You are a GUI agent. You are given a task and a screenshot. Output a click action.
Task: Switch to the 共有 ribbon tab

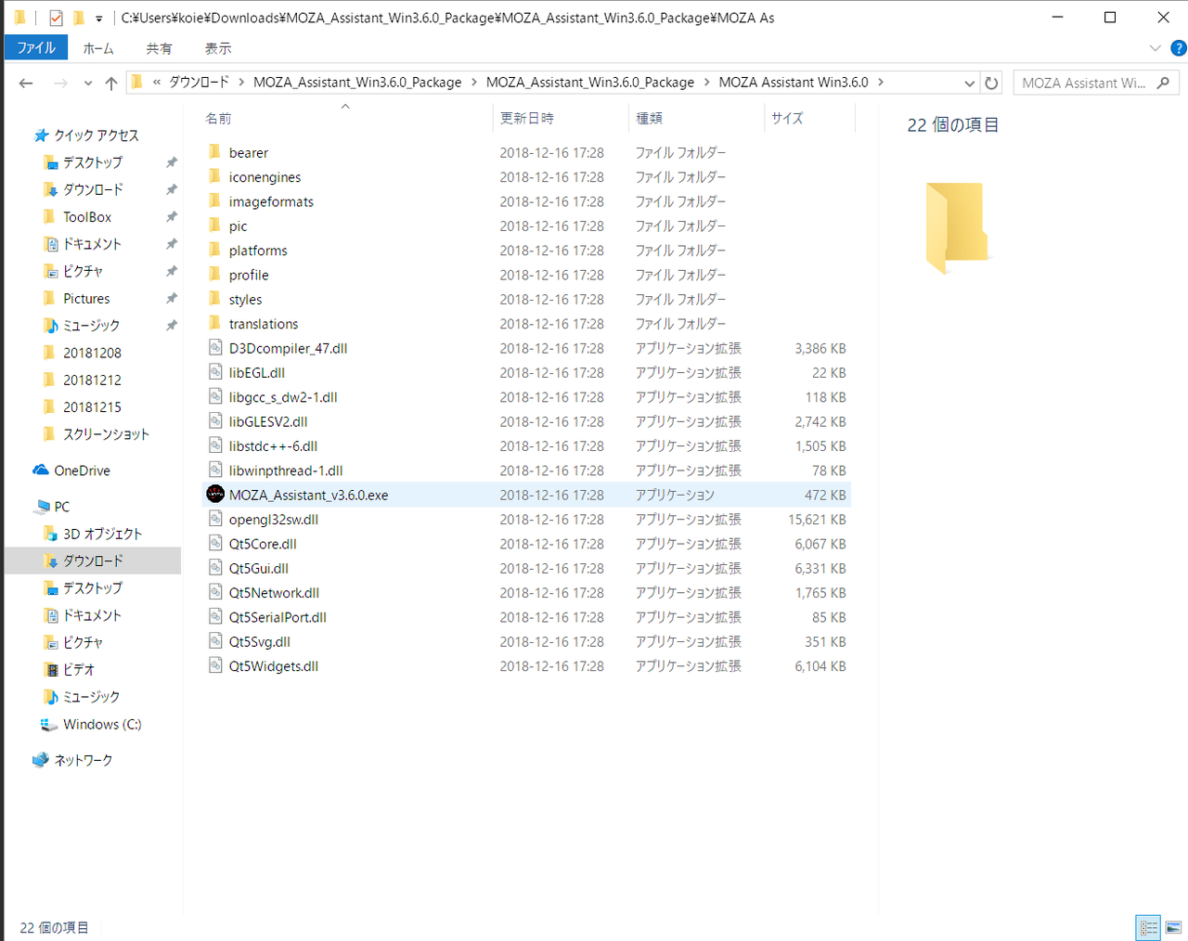(x=159, y=48)
